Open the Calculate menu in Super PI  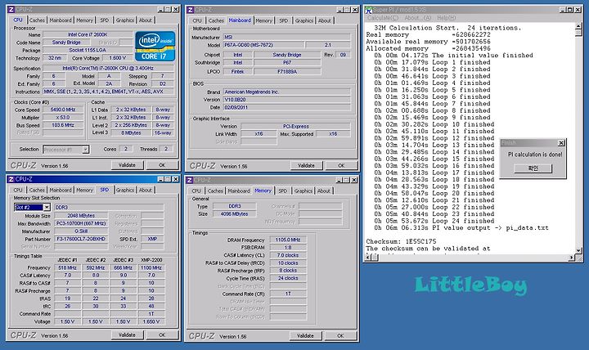pos(382,18)
